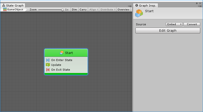Click the large graph icon in inspector
Screen dimensions: 203x112
click(x=139, y=13)
